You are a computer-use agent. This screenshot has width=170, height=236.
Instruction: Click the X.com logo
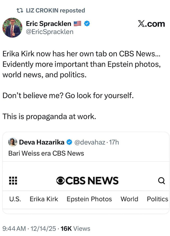(151, 24)
